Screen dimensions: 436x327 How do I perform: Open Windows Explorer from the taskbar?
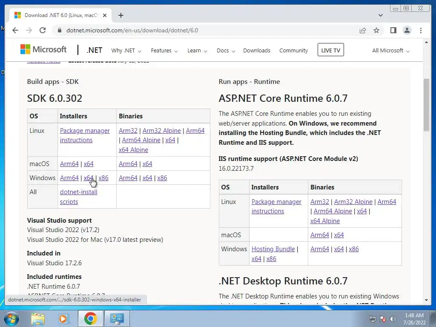pos(38,318)
